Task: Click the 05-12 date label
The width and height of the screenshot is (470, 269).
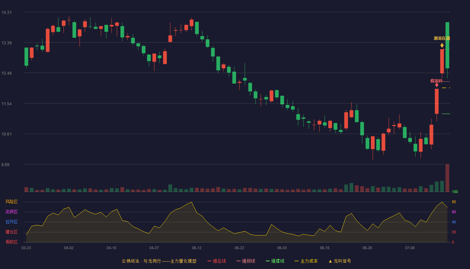Action: click(197, 248)
